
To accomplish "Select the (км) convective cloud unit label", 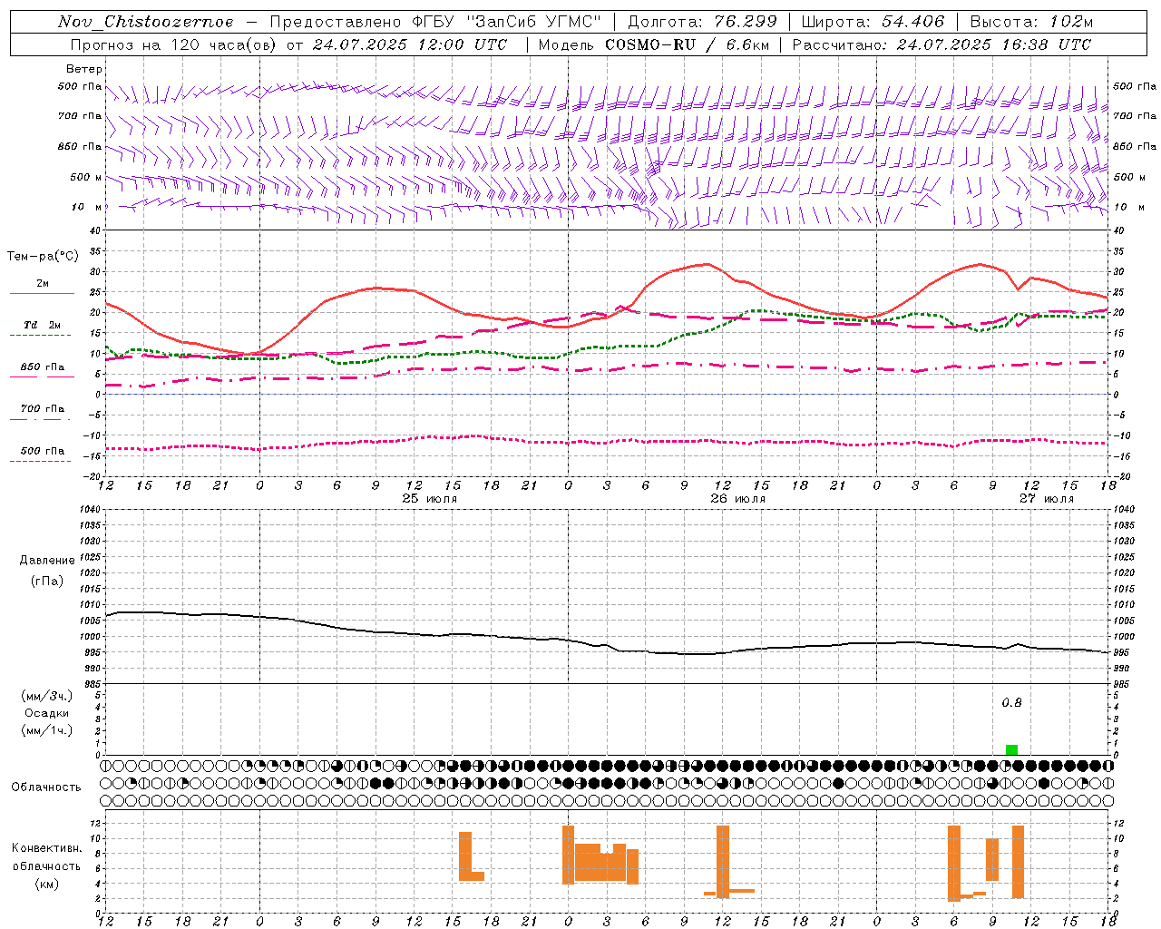I will tap(47, 884).
